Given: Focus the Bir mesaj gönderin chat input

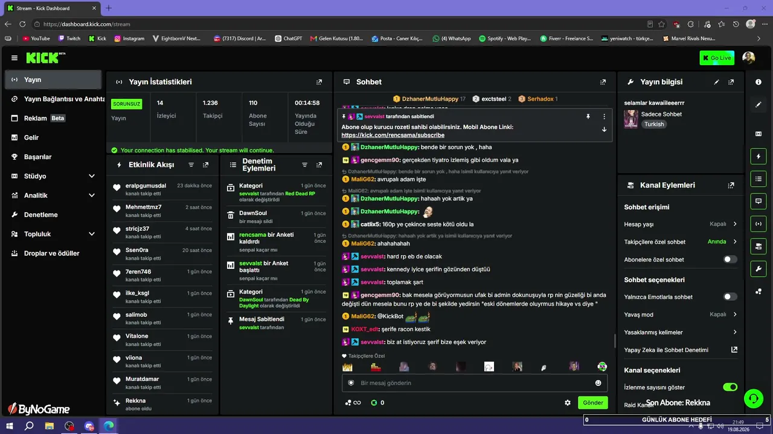Looking at the screenshot, I should [x=475, y=383].
